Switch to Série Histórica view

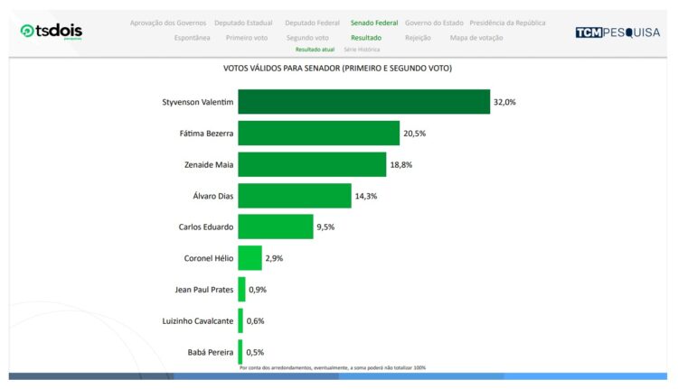(x=362, y=50)
